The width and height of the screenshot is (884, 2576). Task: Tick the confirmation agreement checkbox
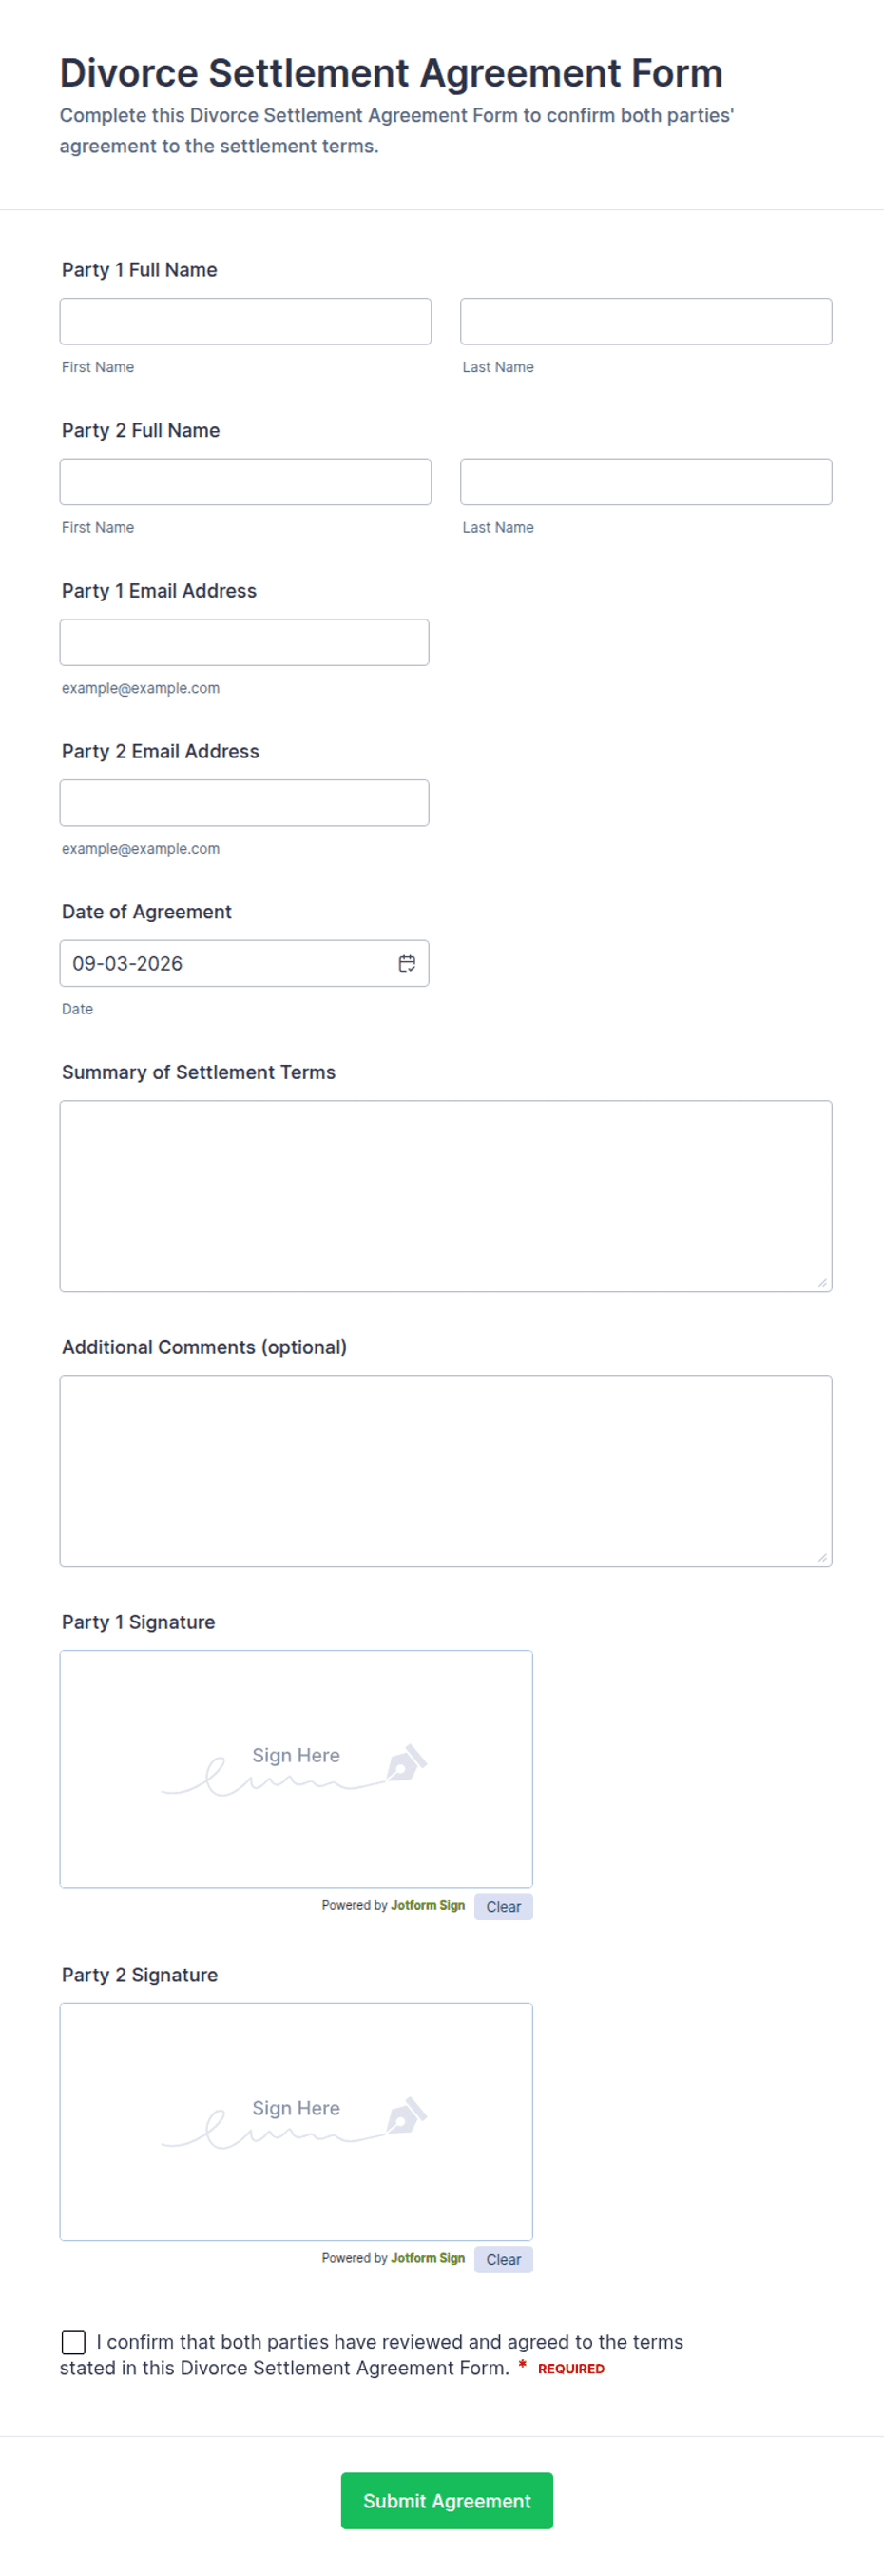coord(73,2342)
